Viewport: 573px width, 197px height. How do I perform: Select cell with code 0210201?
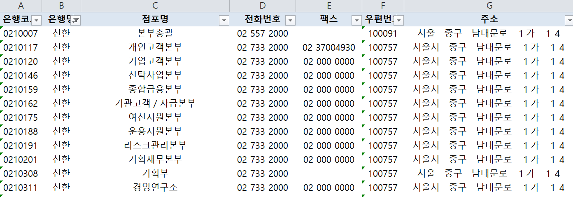pyautogui.click(x=21, y=159)
